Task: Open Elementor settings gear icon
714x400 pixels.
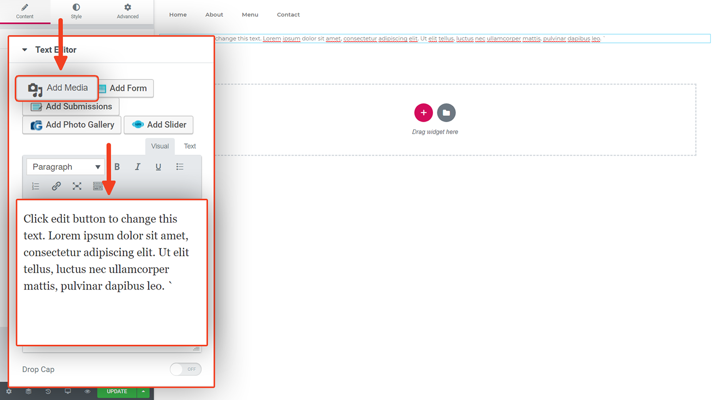Action: click(x=9, y=391)
